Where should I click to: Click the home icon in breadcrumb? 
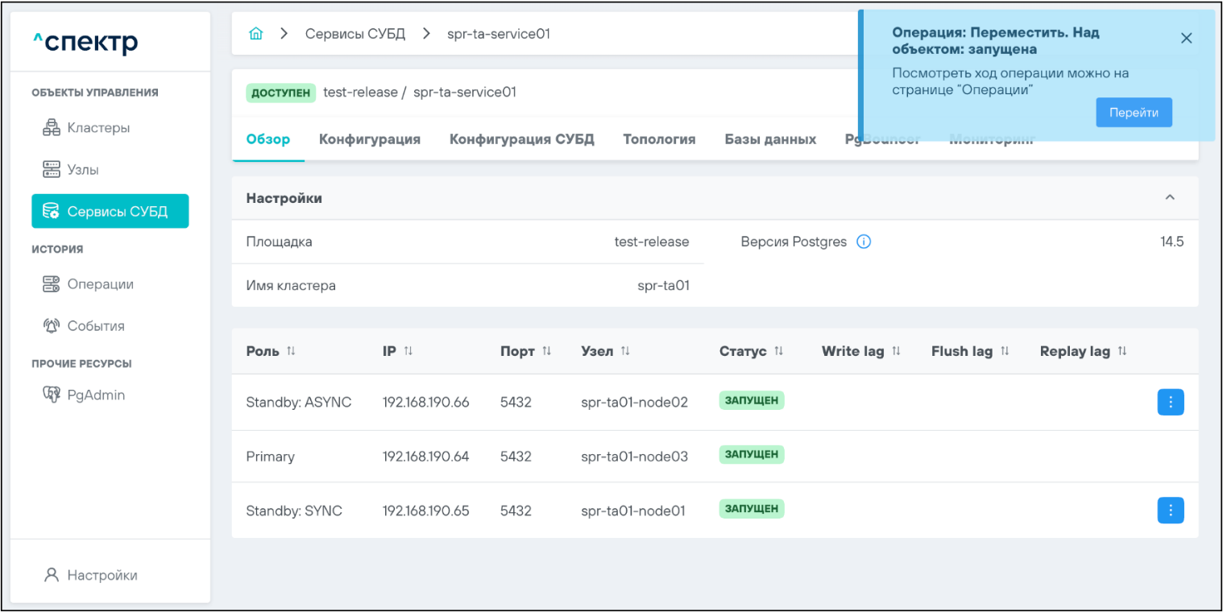[x=256, y=34]
